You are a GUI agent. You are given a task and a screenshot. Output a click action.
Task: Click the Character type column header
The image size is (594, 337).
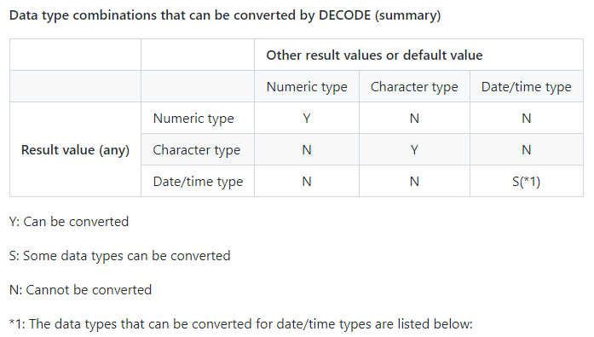click(414, 87)
